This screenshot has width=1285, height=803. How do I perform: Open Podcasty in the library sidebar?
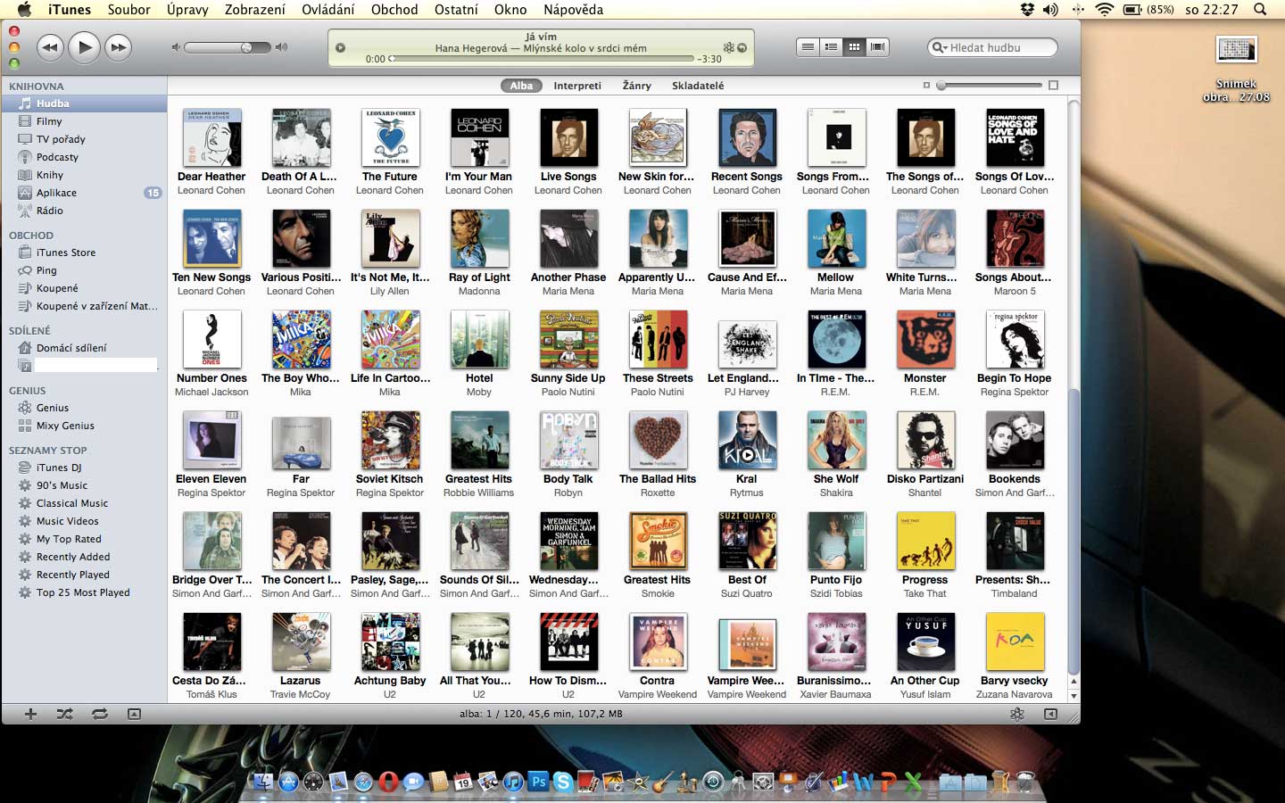click(57, 157)
